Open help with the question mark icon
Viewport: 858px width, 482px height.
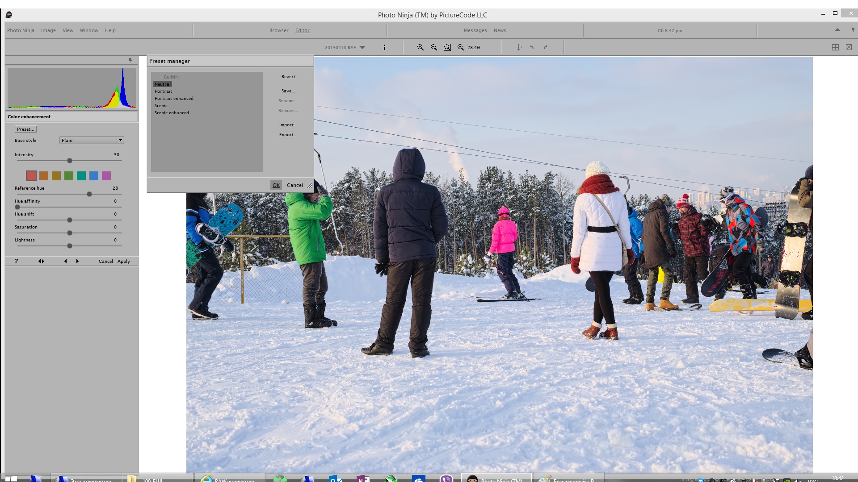coord(16,261)
